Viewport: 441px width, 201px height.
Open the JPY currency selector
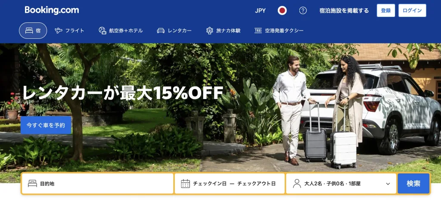tap(260, 11)
